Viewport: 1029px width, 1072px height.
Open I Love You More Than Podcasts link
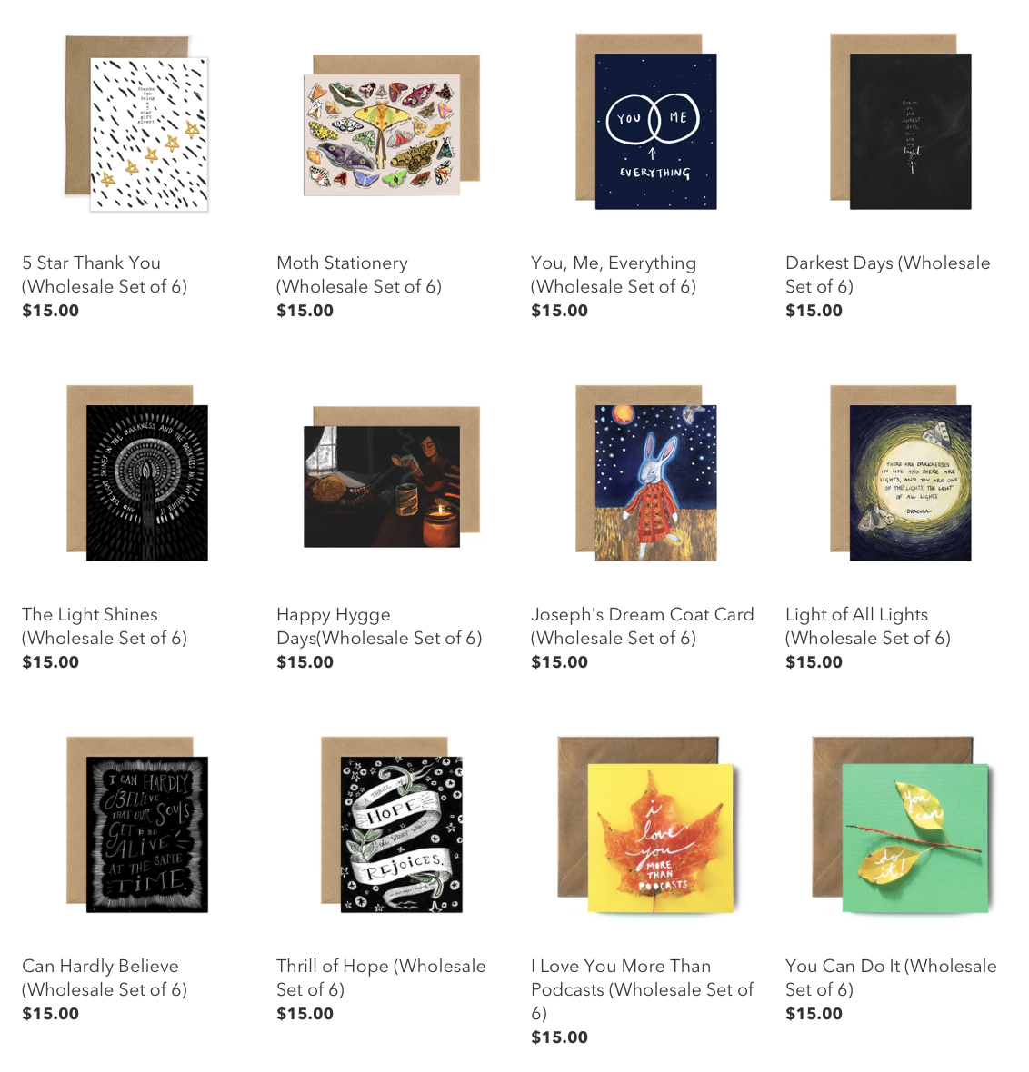click(643, 988)
